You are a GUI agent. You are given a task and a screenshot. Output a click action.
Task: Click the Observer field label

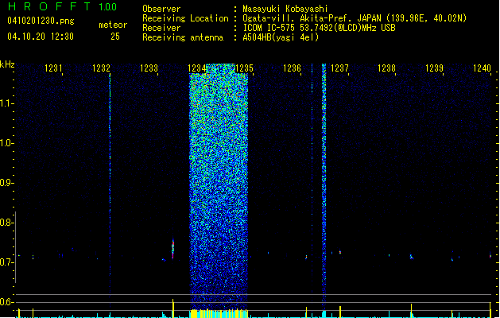point(161,9)
